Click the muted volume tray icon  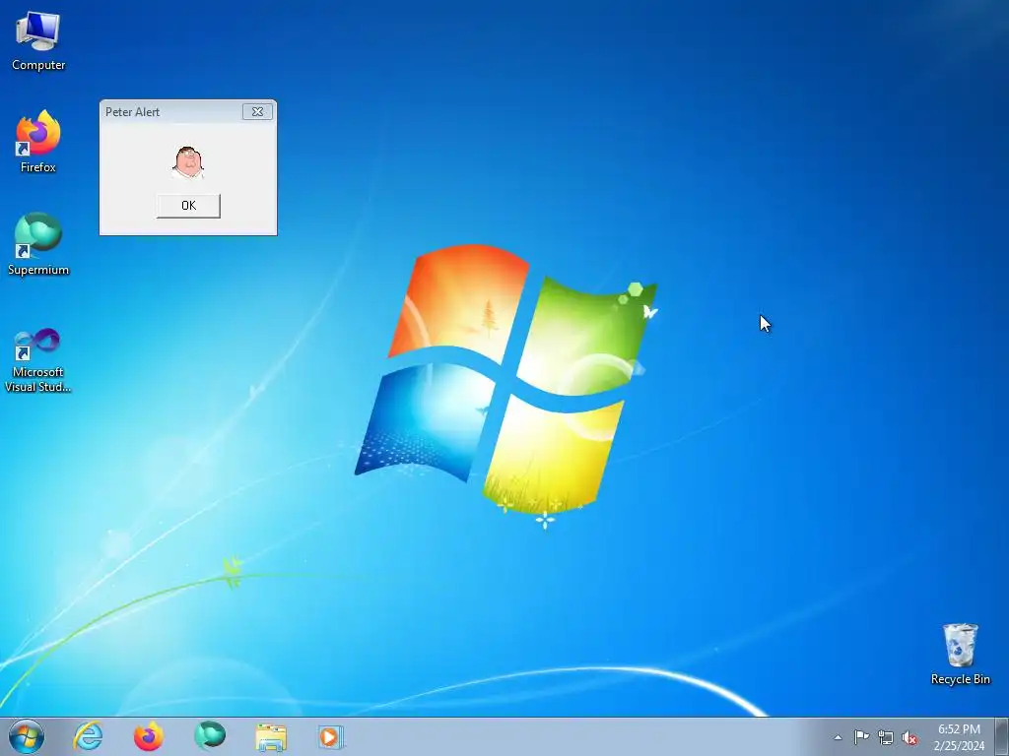point(909,737)
